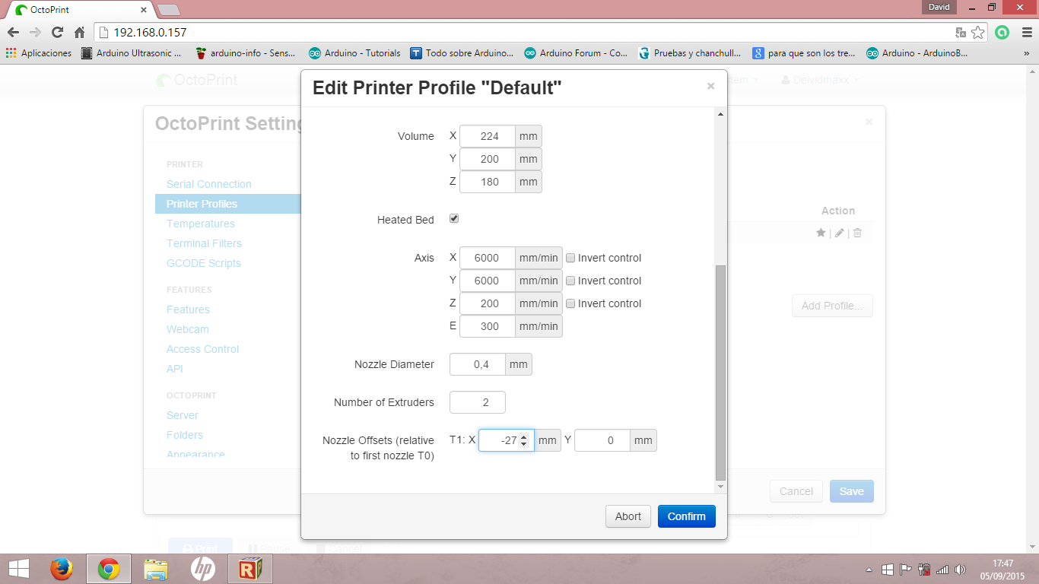Open Terminal Filters settings section
1039x584 pixels.
(204, 243)
